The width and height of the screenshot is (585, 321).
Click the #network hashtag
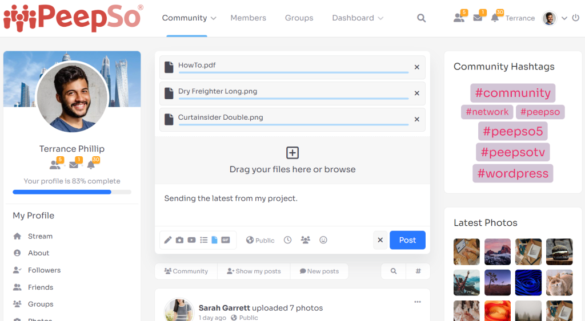[x=487, y=112]
